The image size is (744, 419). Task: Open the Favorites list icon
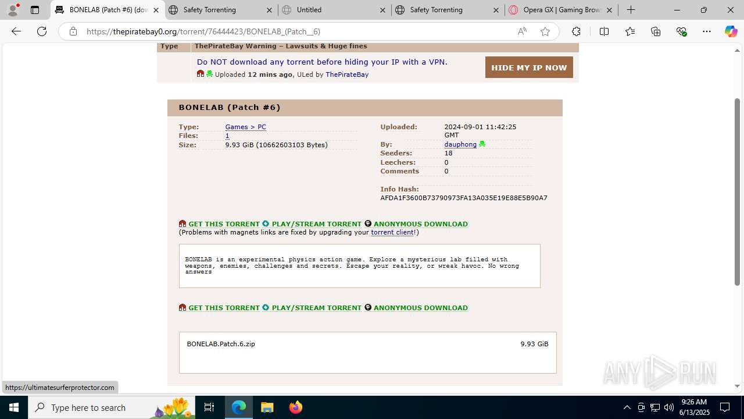pos(630,31)
